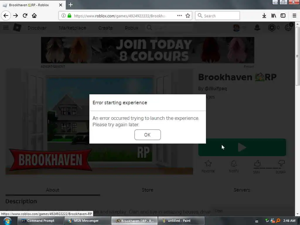Switch to MSN Messenger in taskbar
The height and width of the screenshot is (225, 300).
point(87,221)
